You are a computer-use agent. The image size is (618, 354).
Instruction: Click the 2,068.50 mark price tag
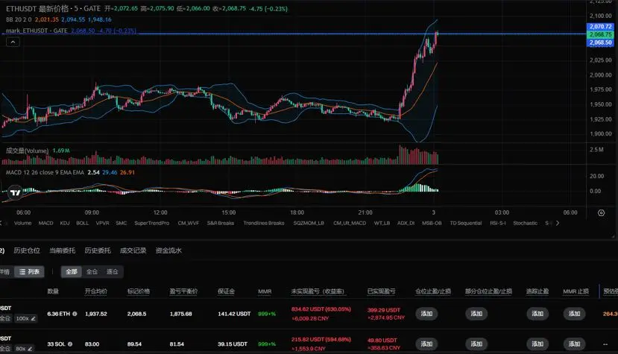600,42
